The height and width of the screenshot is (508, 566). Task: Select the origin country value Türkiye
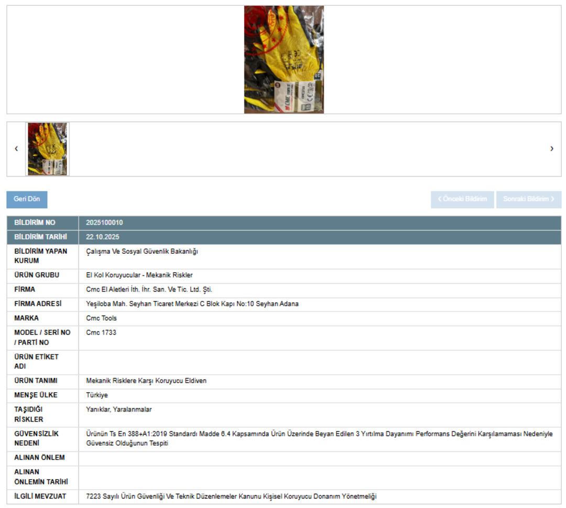click(96, 395)
